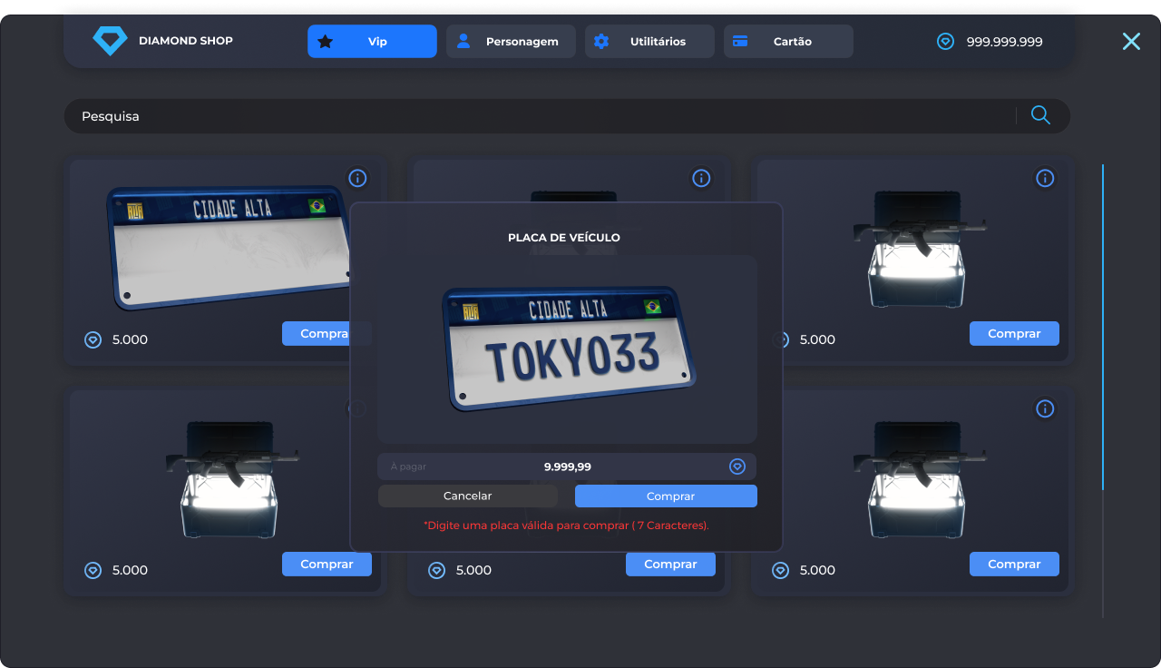
Task: Click the card icon in Cartão tab
Action: tap(740, 41)
